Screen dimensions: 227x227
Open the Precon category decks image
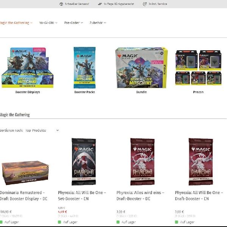point(198,67)
